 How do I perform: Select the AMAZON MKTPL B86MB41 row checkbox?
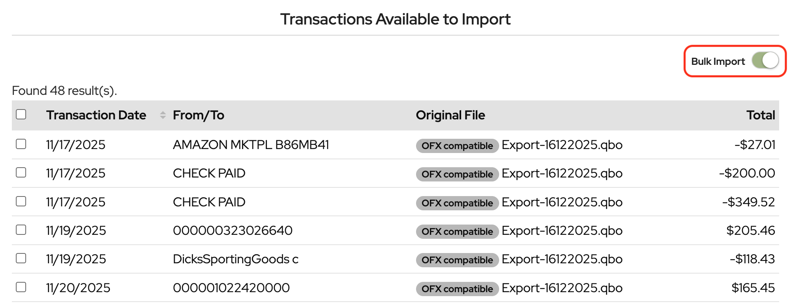point(21,144)
